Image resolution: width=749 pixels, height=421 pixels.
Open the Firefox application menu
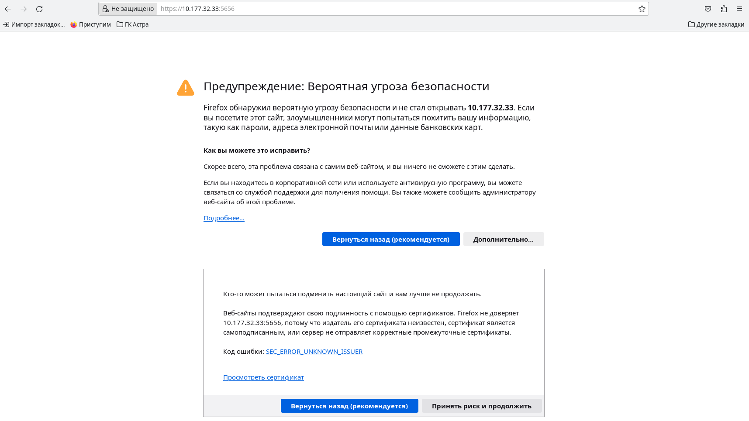tap(740, 9)
